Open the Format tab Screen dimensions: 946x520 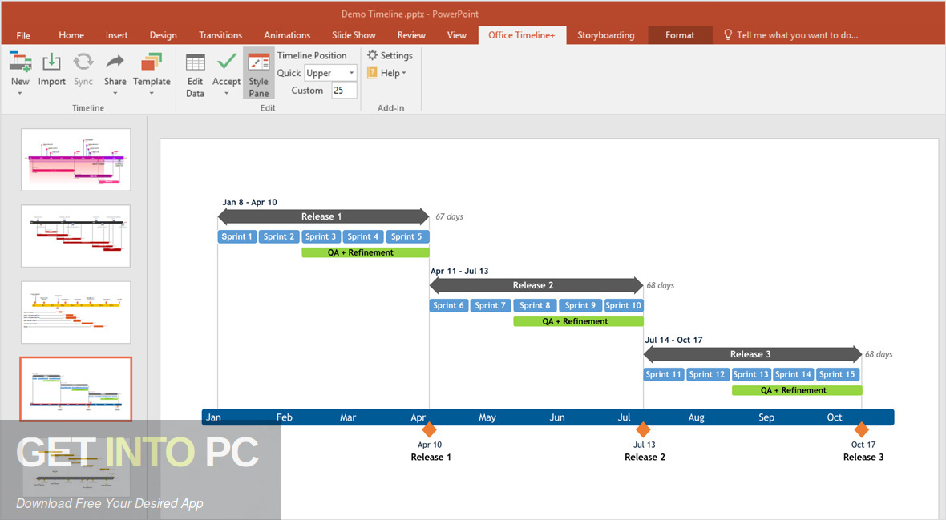680,35
